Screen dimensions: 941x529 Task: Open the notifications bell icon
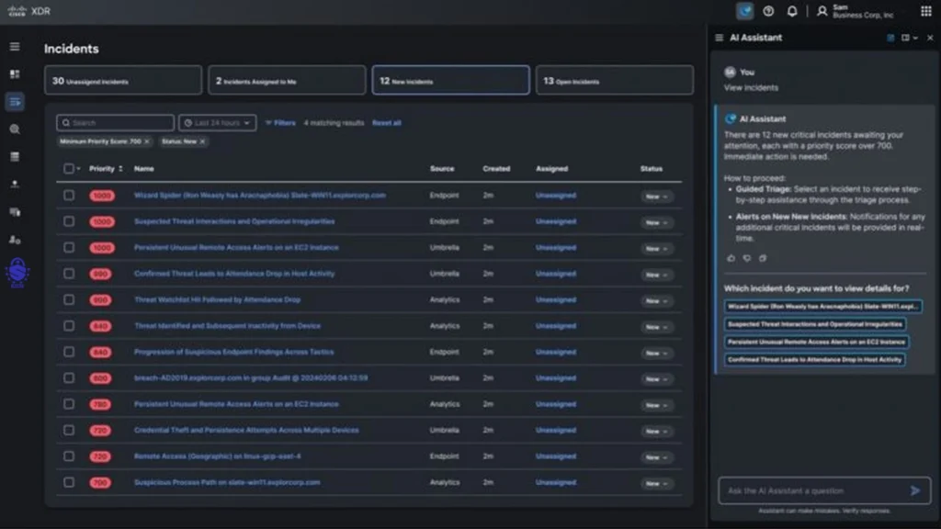coord(792,11)
